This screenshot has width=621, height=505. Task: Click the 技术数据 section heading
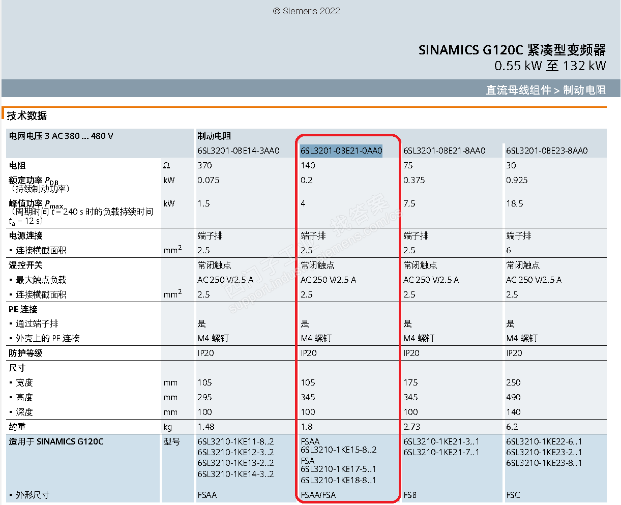tap(26, 116)
